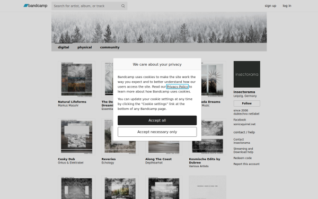This screenshot has width=318, height=199.
Task: Click the search magnifier icon
Action: [x=123, y=6]
